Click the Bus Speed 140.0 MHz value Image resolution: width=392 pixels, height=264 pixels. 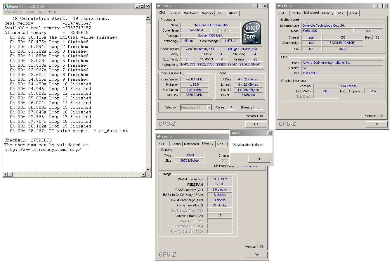click(194, 90)
